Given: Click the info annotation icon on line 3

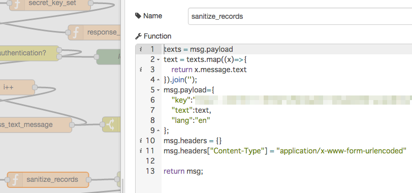Looking at the screenshot, I should point(141,70).
